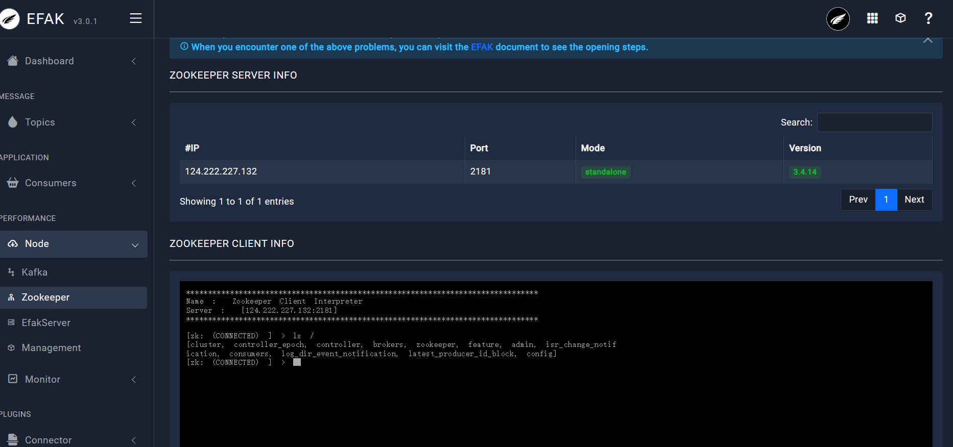Open the grid apps menu icon
This screenshot has height=447, width=953.
[x=872, y=18]
